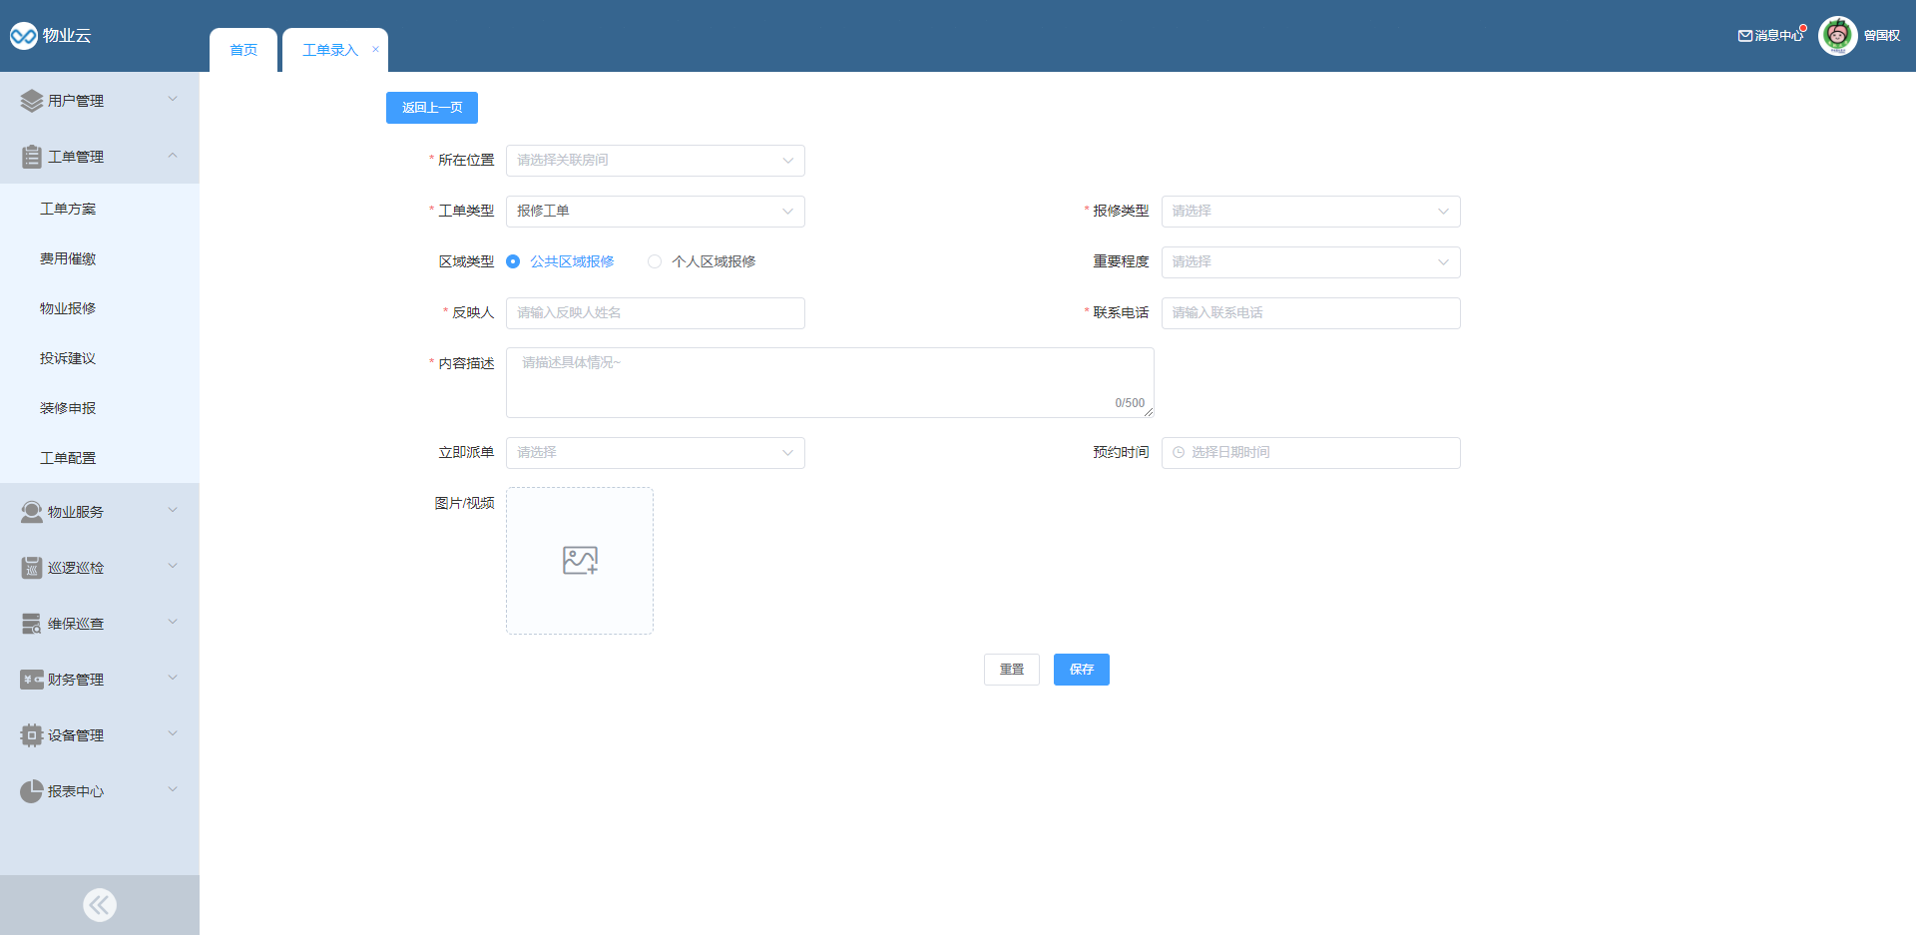Focus the 反映人 name input
Viewport: 1916px width, 935px height.
pos(656,313)
